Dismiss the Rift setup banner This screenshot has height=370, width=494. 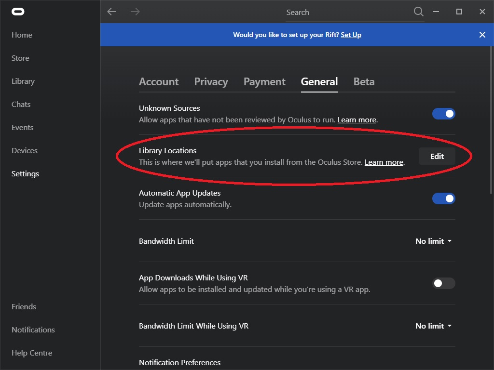(x=482, y=35)
